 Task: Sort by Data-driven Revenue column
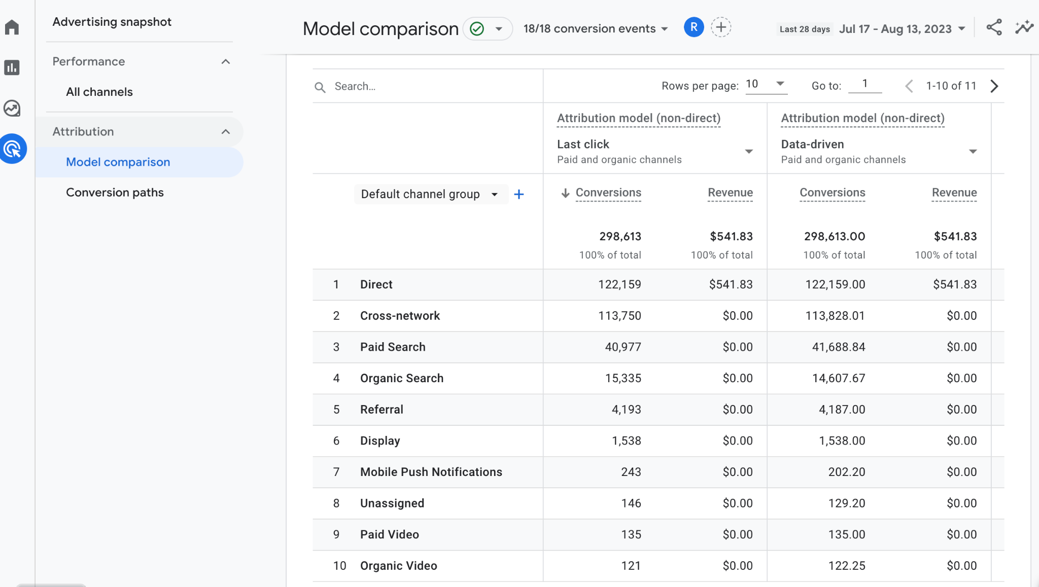pyautogui.click(x=954, y=193)
